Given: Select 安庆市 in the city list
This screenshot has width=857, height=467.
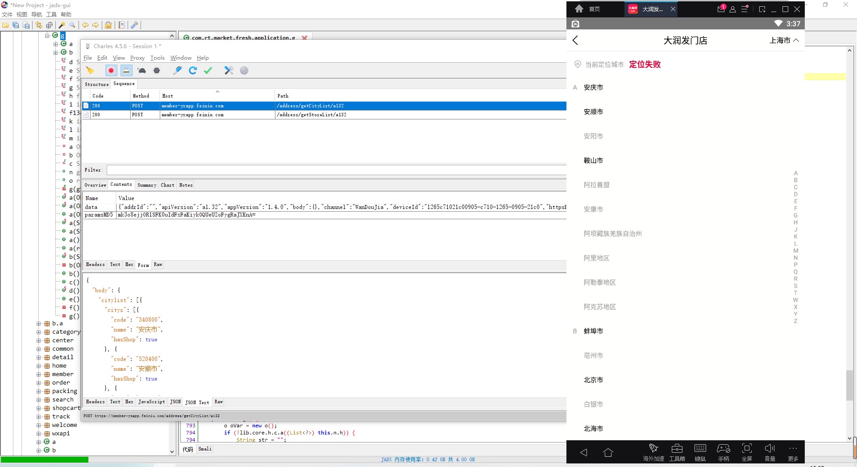Looking at the screenshot, I should coord(593,88).
